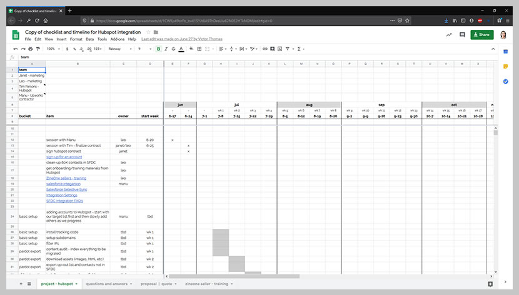Viewport: 519px width, 295px height.
Task: Click the merge cells icon
Action: tap(207, 49)
